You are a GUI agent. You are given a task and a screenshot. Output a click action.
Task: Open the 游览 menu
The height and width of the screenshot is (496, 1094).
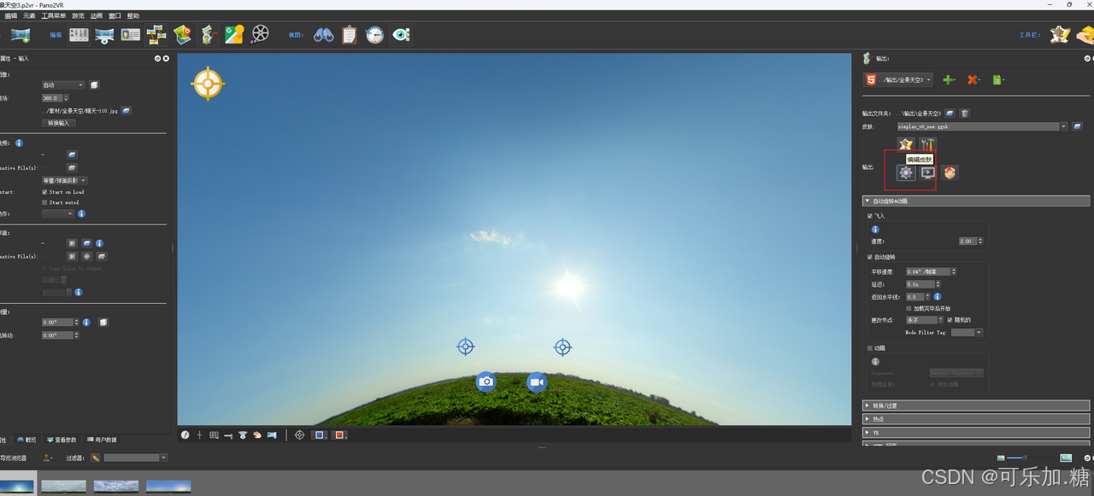(79, 16)
